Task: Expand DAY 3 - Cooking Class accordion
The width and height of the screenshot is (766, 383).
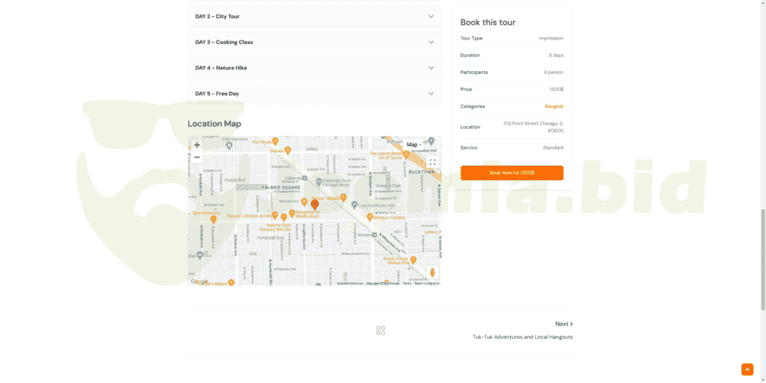Action: [431, 42]
